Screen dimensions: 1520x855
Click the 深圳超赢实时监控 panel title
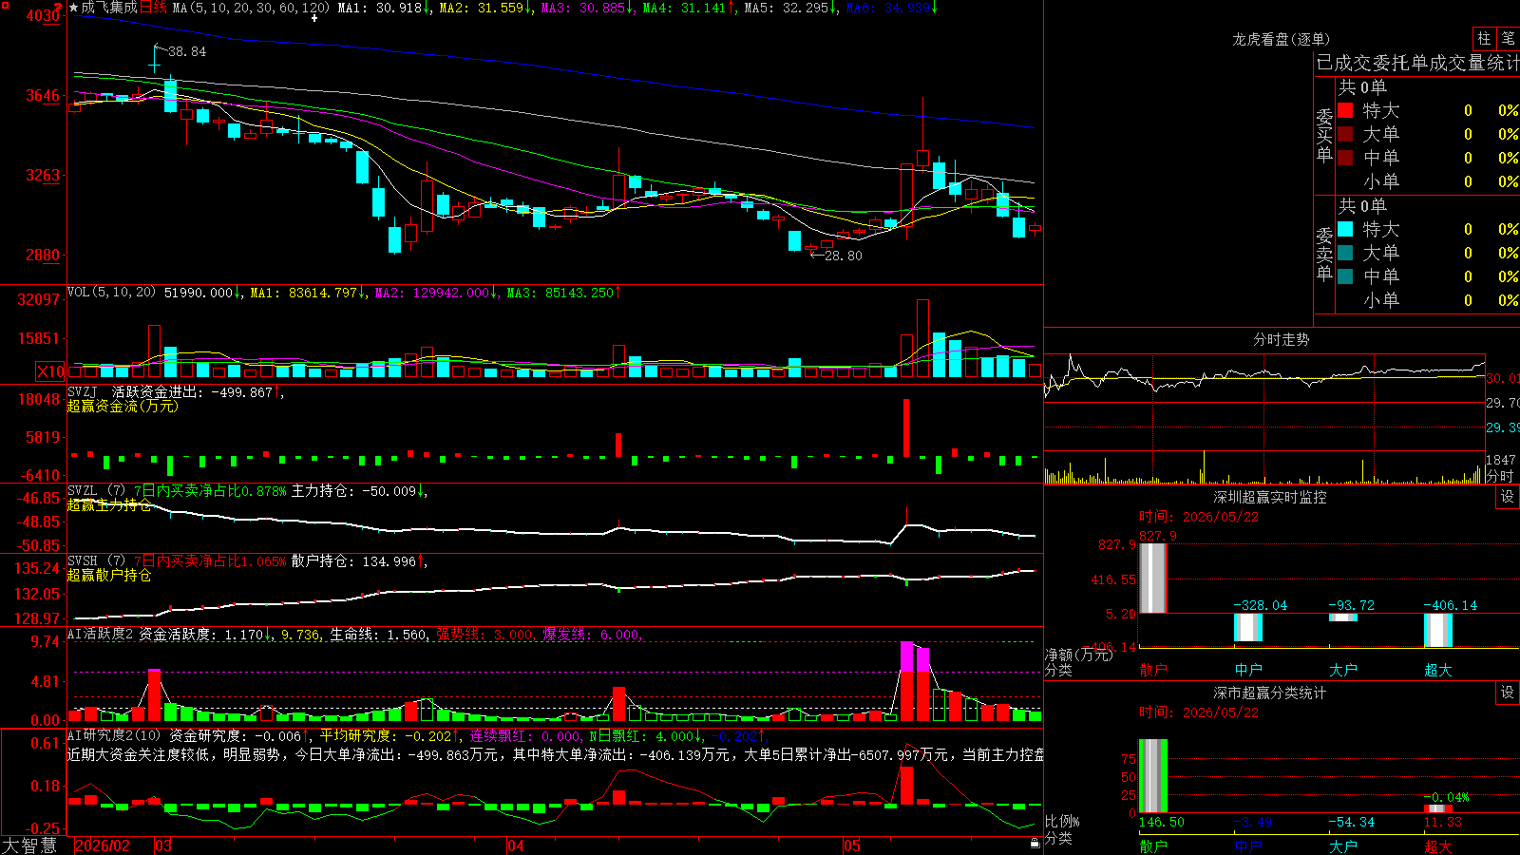pos(1269,497)
